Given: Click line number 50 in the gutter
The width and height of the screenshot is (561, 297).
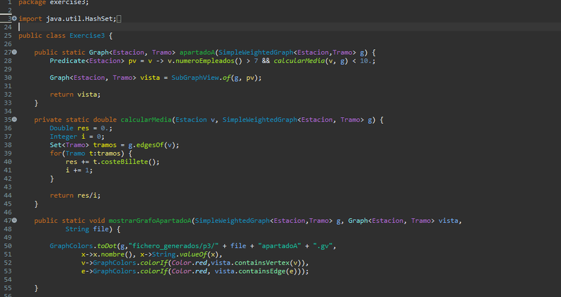Looking at the screenshot, I should (7, 246).
